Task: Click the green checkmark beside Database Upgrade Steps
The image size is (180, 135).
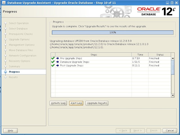Action: click(x=53, y=62)
